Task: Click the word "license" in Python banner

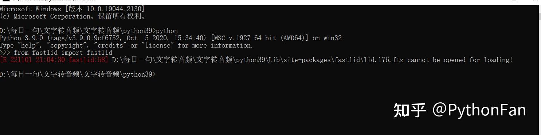Action: pos(158,45)
